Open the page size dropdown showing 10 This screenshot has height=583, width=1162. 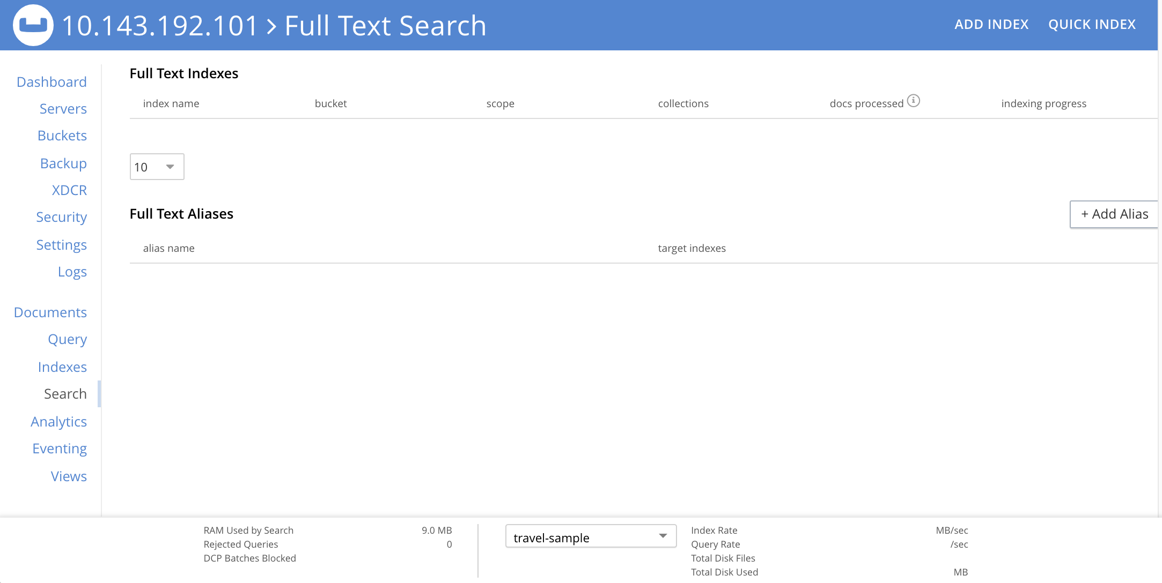click(x=156, y=167)
